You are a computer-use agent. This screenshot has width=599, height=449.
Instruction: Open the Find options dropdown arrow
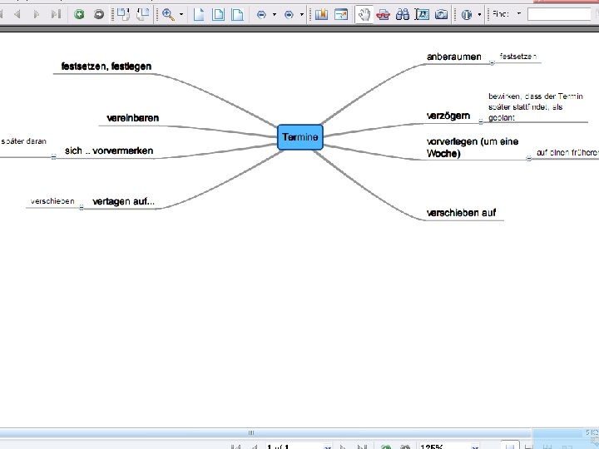[519, 14]
